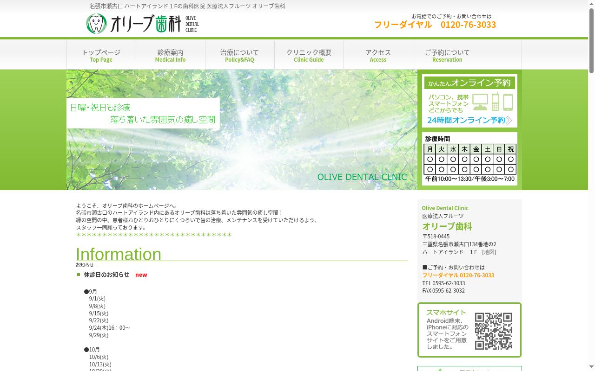Open the 診療案内 Medical Info menu
Viewport: 595px width, 371px height.
tap(171, 55)
